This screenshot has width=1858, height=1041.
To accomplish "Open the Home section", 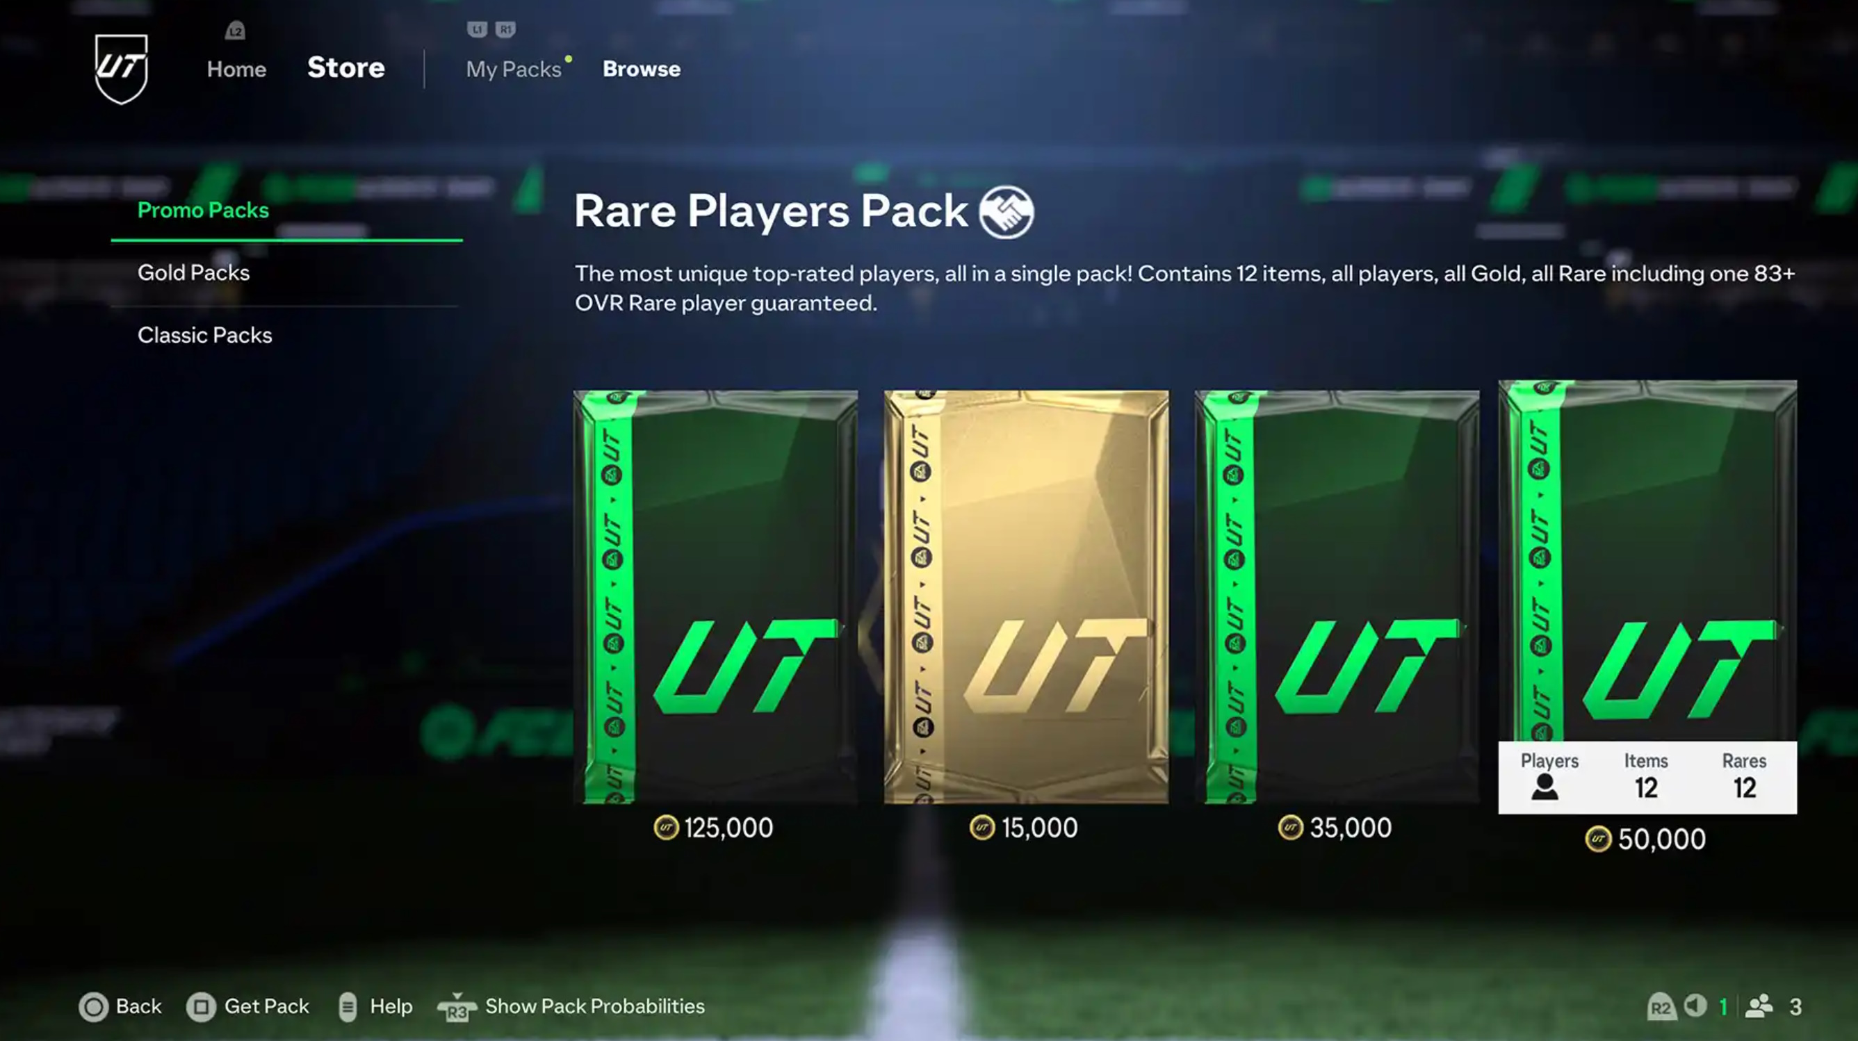I will point(236,69).
